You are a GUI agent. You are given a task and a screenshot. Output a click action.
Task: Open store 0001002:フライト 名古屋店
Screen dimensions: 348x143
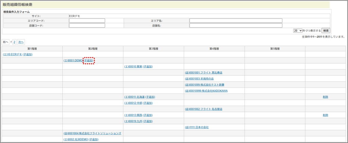click(203, 109)
